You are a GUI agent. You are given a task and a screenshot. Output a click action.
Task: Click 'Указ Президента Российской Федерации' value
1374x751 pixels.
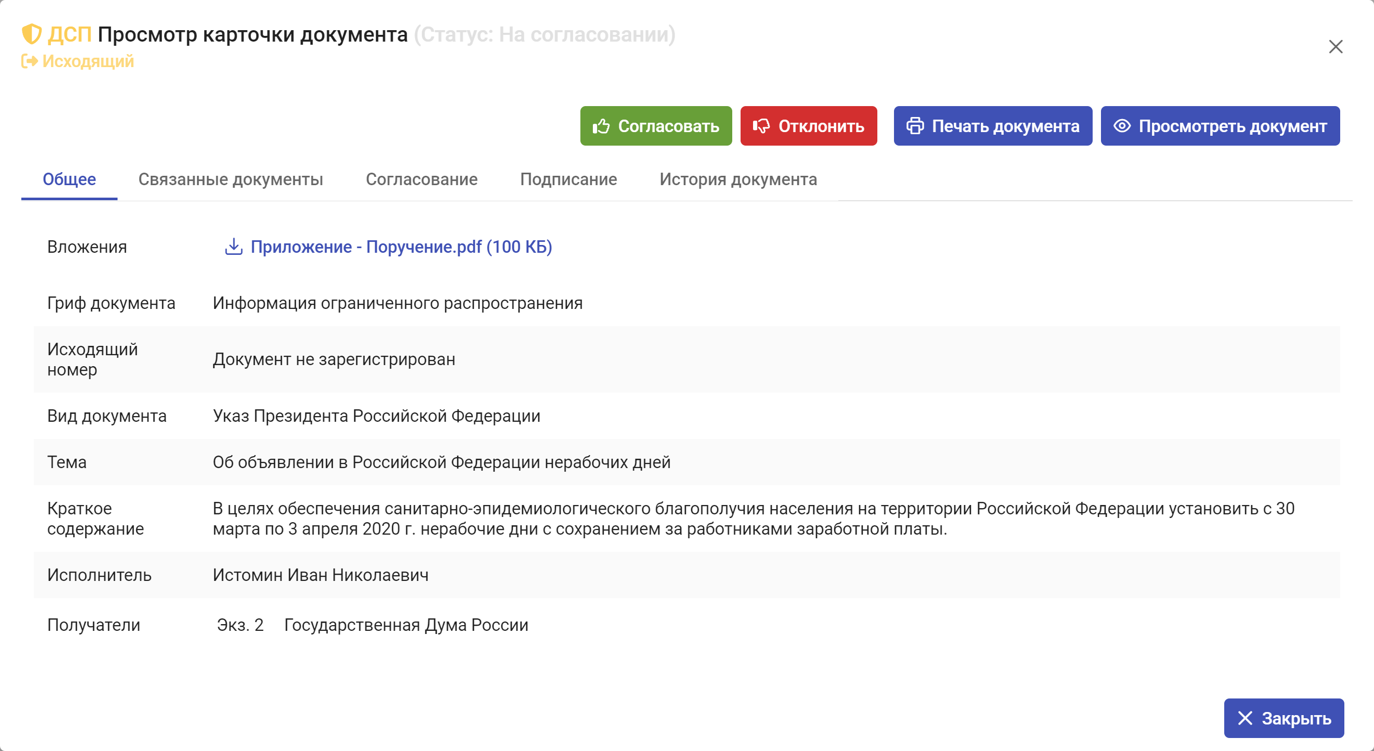377,416
